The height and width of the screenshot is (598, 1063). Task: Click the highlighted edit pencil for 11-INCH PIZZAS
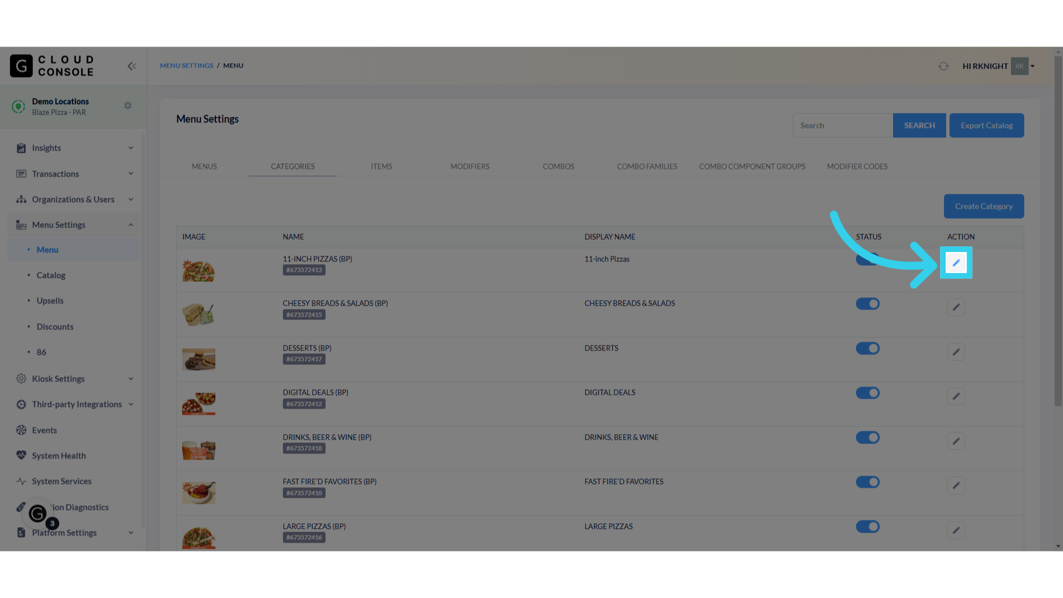coord(956,262)
